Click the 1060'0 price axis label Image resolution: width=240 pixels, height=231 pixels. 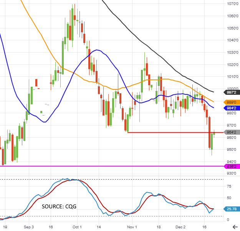coord(233,16)
